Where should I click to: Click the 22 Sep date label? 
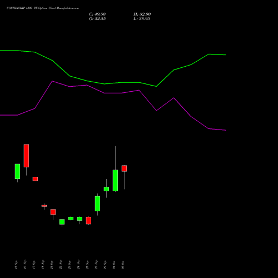(61, 265)
